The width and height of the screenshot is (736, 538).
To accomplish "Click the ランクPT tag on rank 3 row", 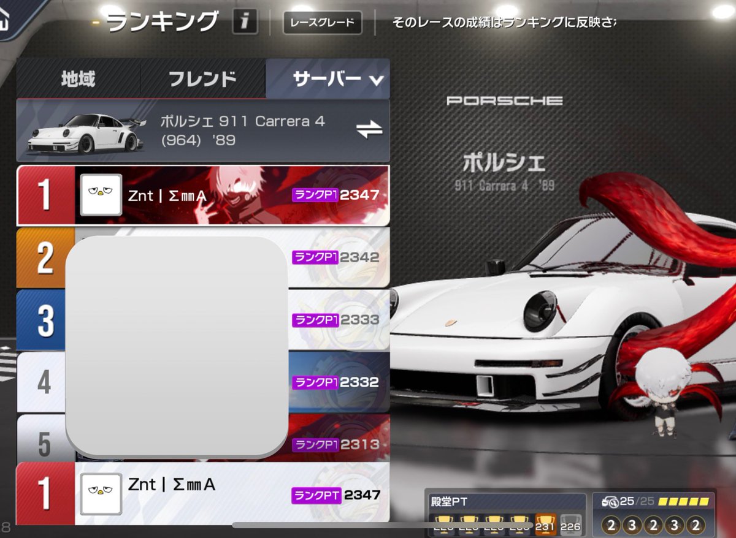I will tap(315, 320).
